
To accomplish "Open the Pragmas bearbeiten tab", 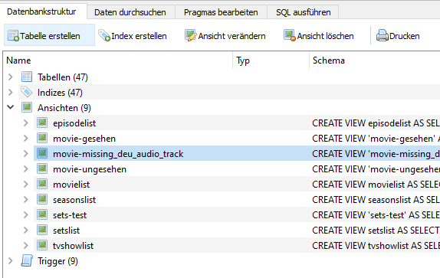I will pos(221,12).
